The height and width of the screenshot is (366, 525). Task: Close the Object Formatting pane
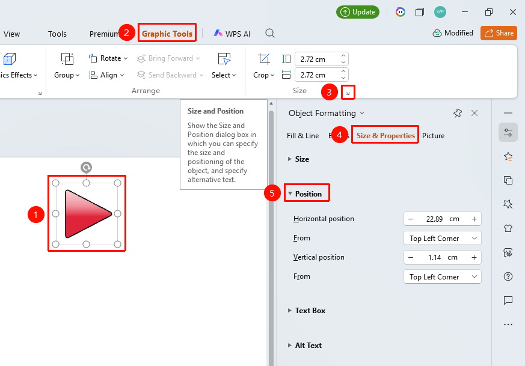[x=474, y=113]
